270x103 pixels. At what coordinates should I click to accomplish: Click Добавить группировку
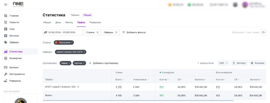(x=104, y=63)
